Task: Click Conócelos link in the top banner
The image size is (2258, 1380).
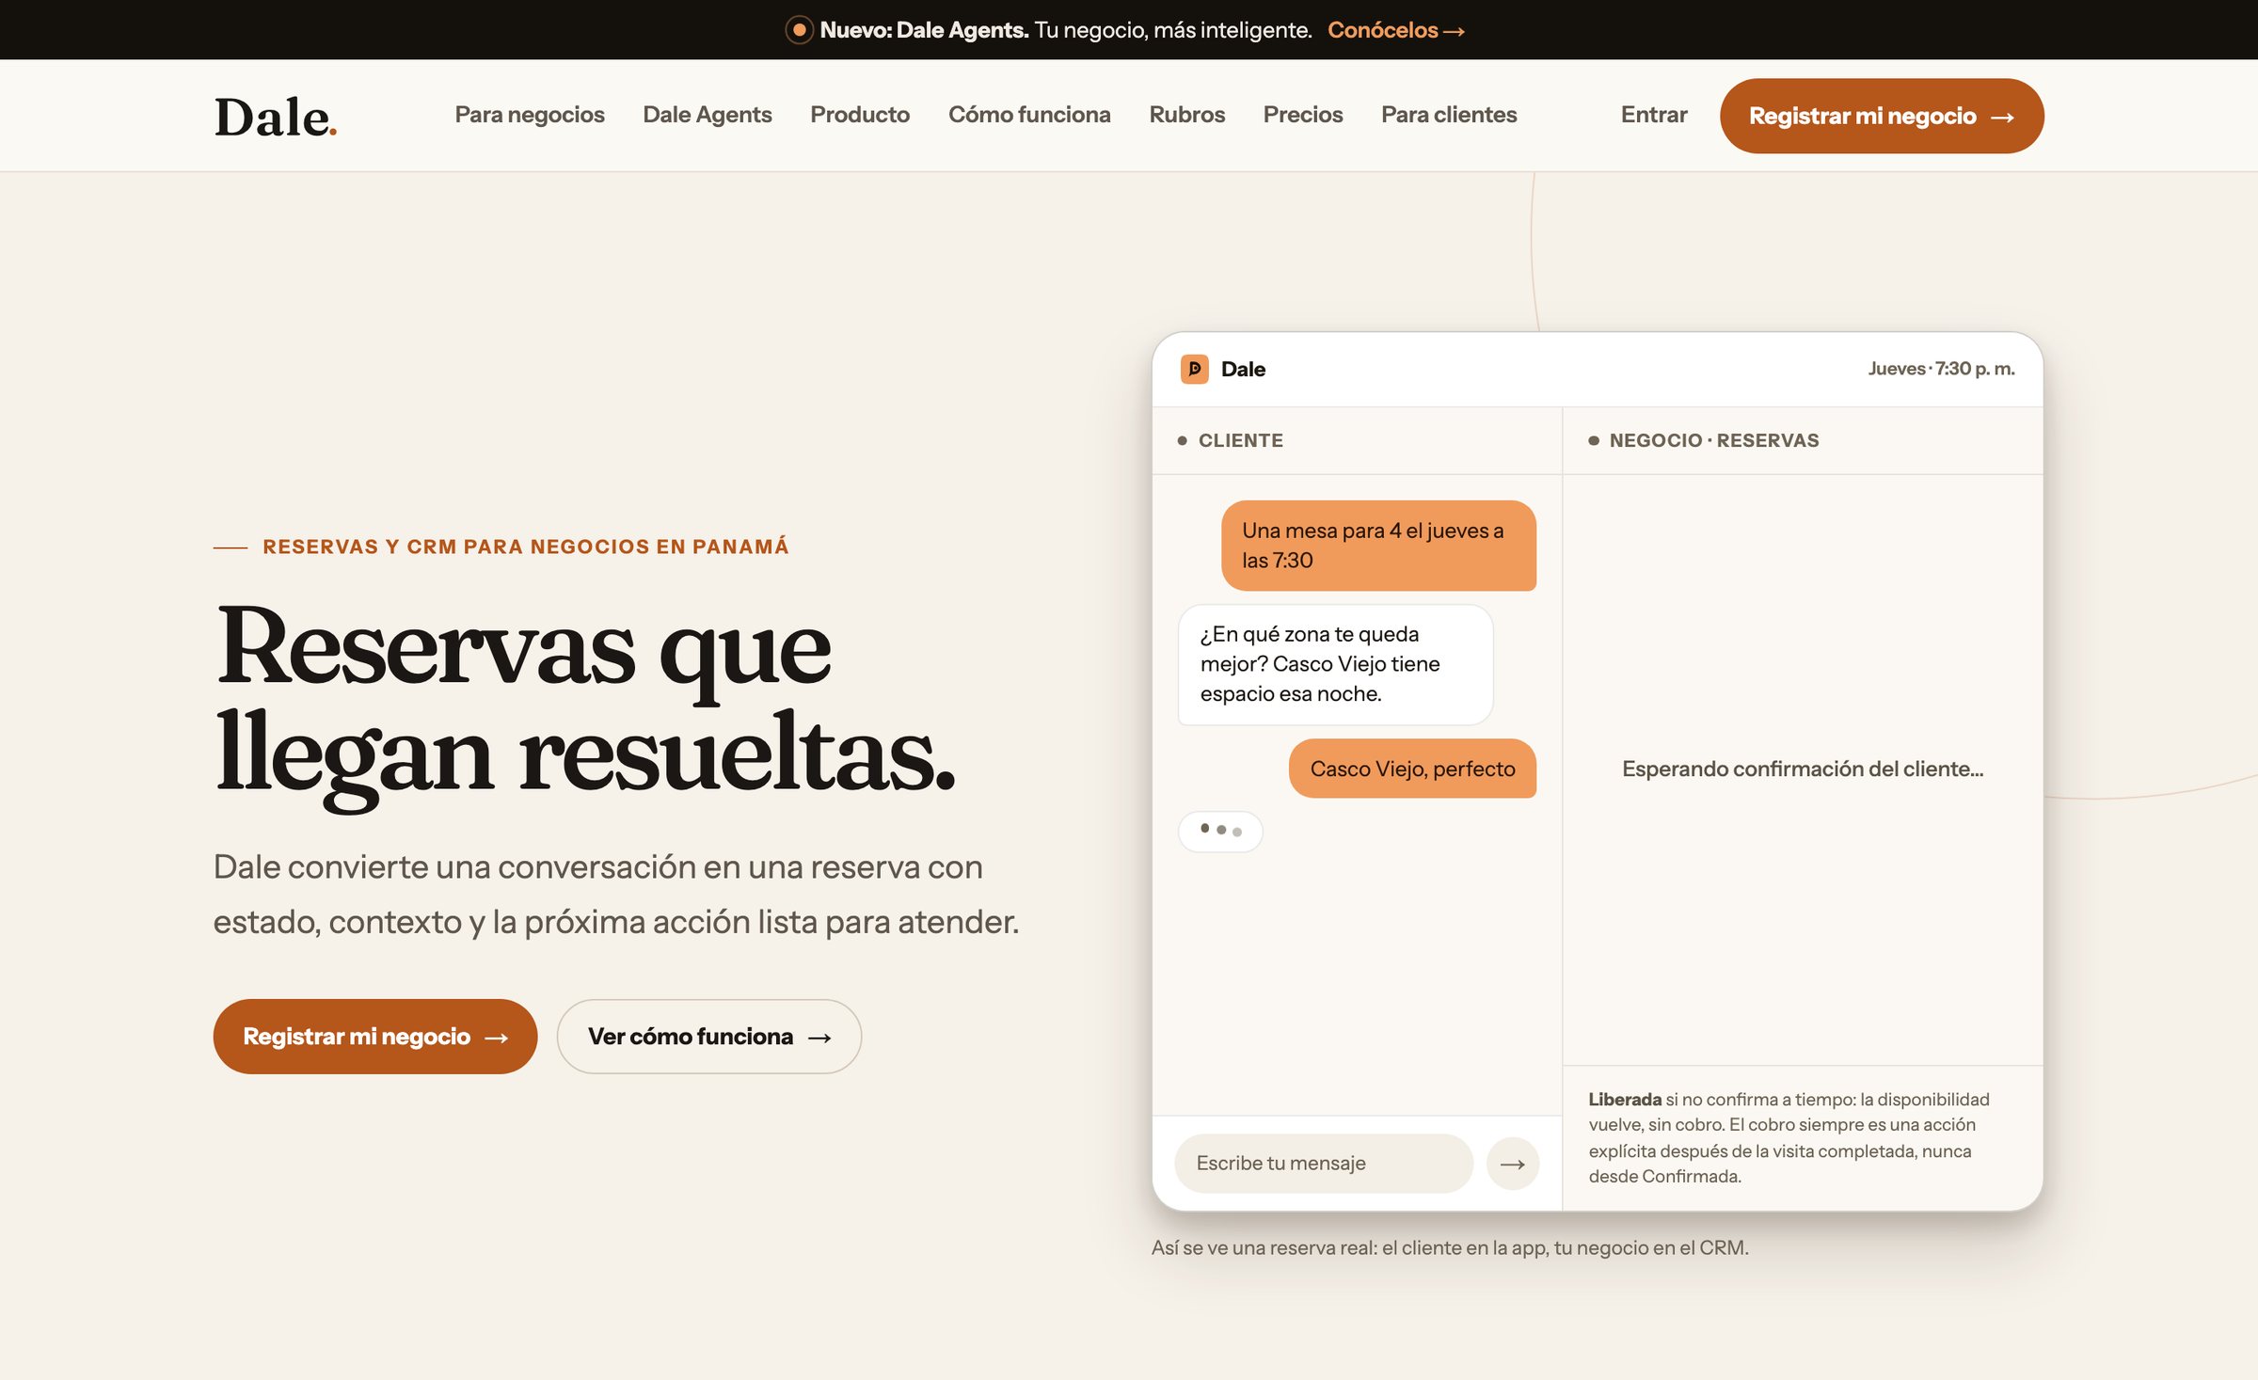Action: 1396,30
